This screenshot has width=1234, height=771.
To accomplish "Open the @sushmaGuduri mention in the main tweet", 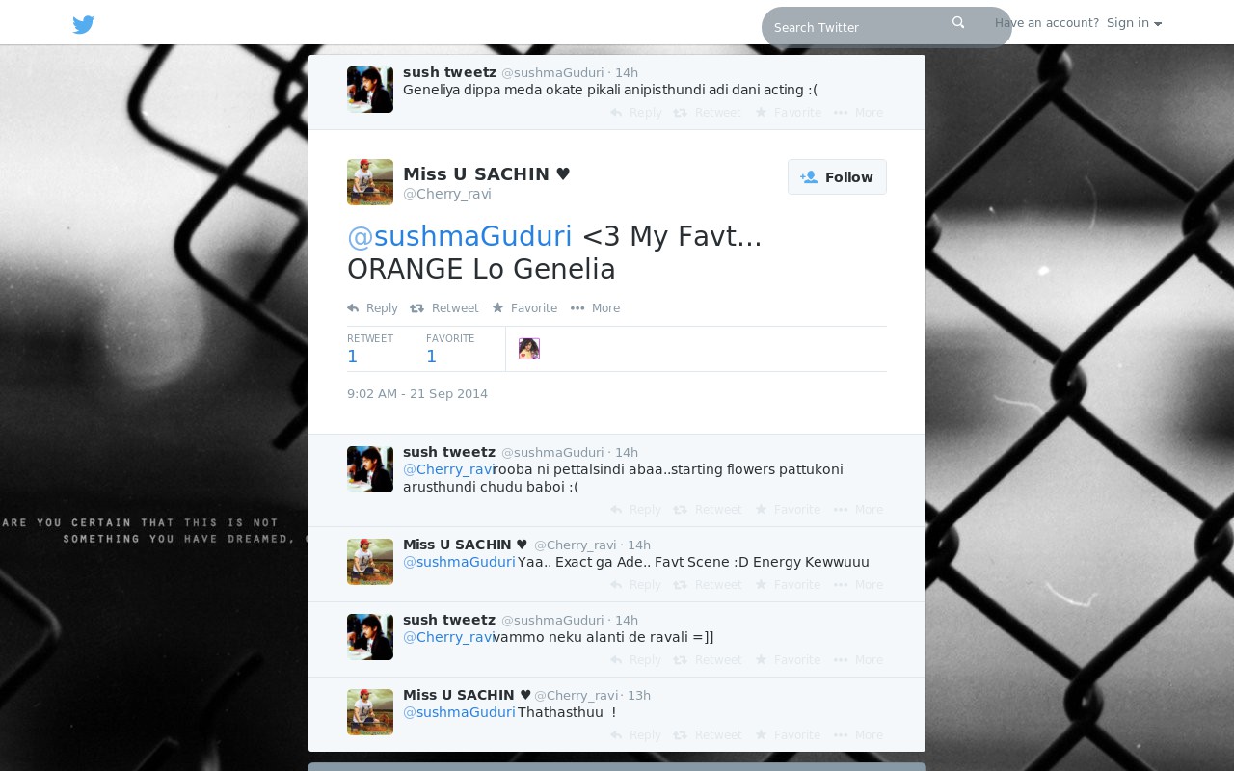I will 459,236.
